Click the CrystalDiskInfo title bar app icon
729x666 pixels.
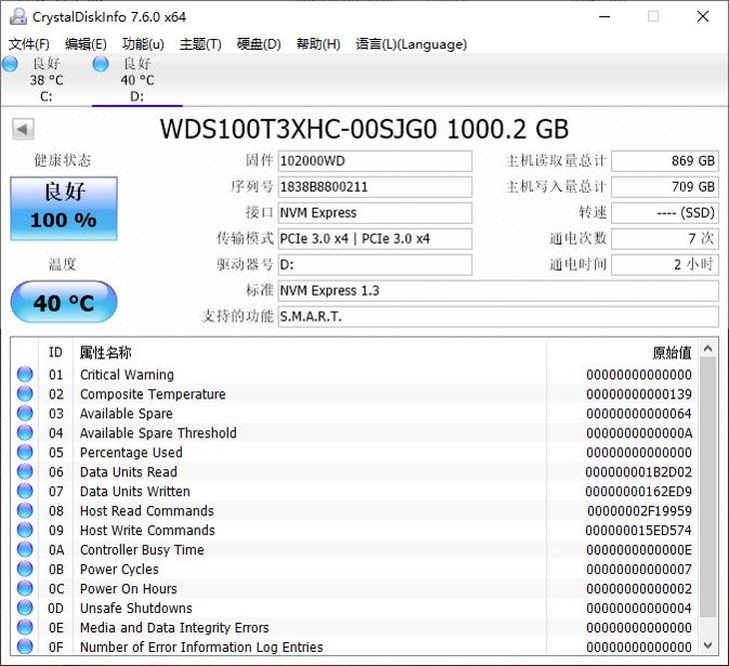18,17
